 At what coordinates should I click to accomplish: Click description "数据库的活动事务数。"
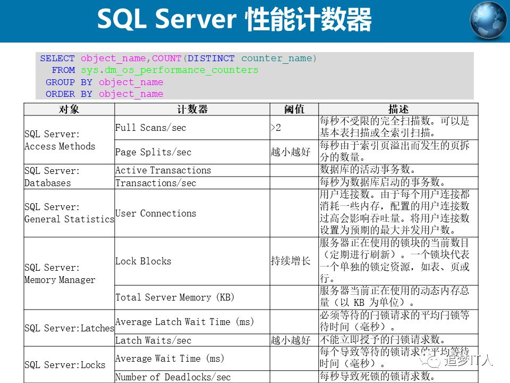[x=368, y=169]
